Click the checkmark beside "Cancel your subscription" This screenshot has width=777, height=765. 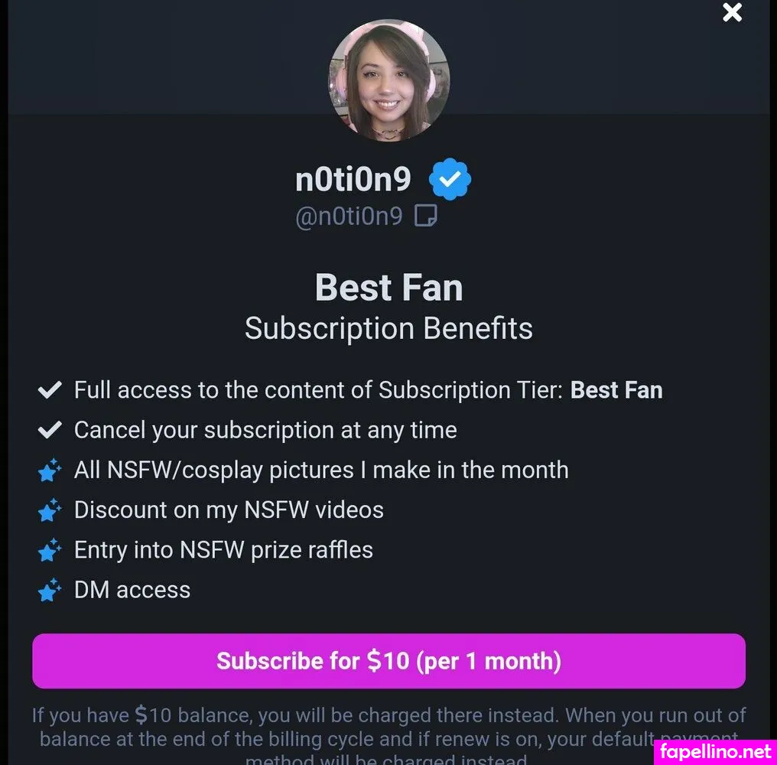coord(50,430)
